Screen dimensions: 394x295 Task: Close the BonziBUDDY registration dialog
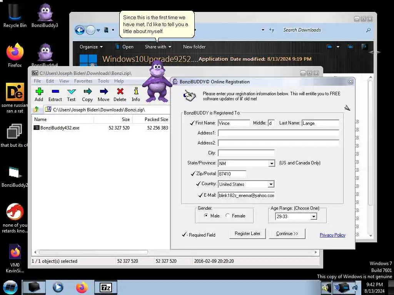coord(351,82)
